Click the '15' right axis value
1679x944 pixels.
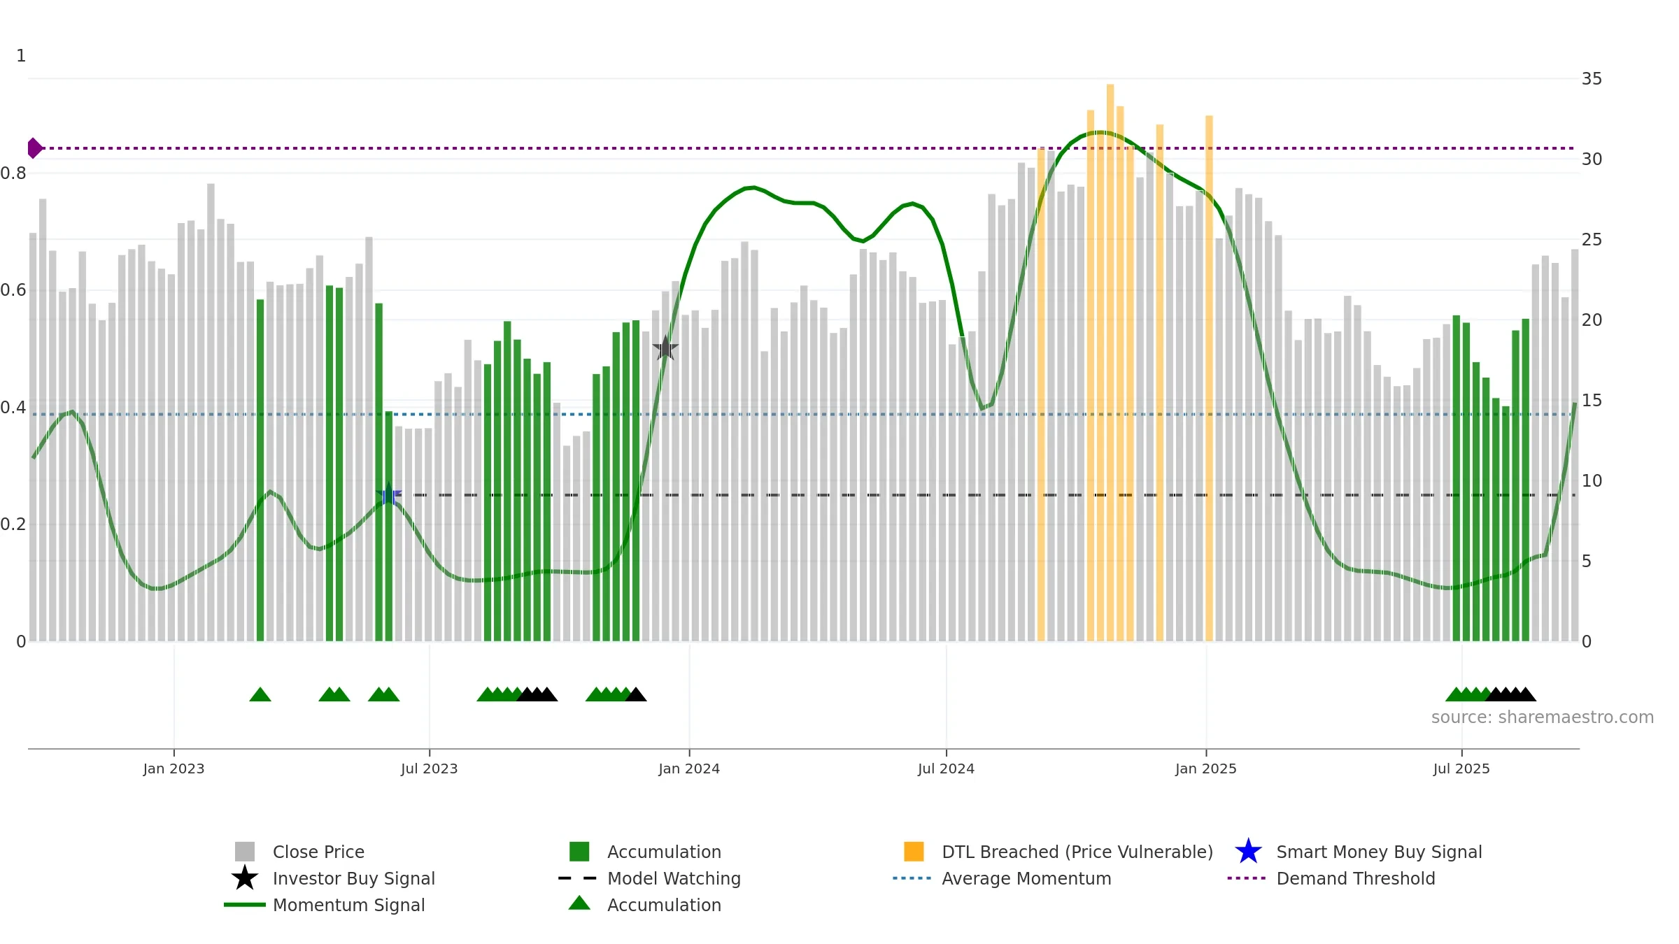(1592, 400)
